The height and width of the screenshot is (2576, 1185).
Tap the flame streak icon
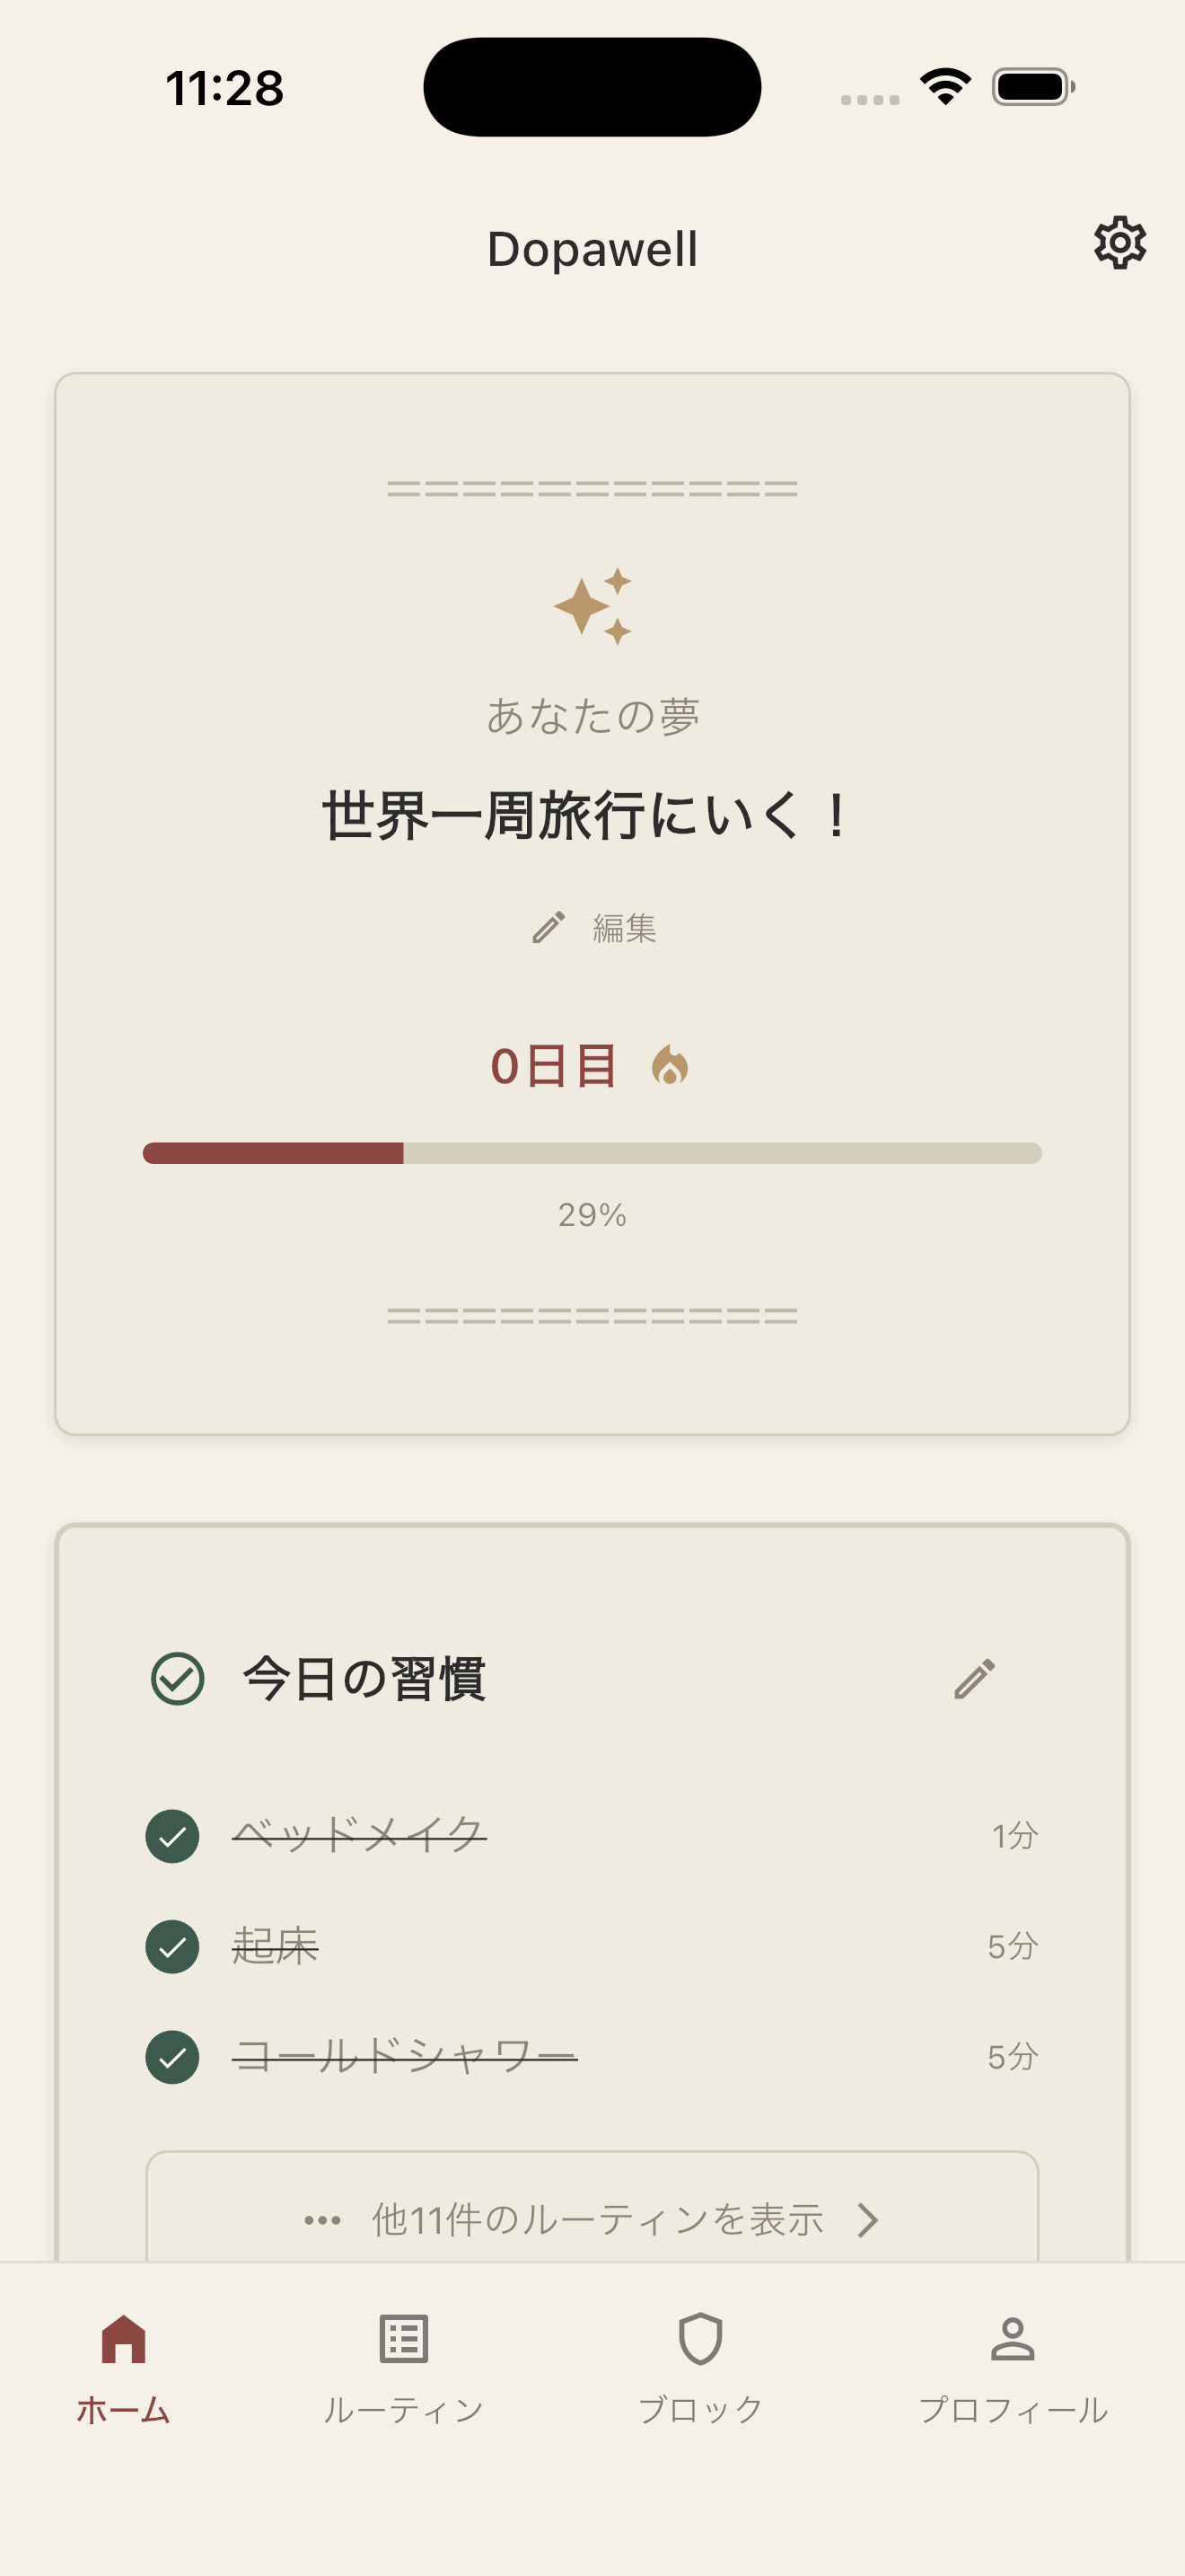(670, 1066)
